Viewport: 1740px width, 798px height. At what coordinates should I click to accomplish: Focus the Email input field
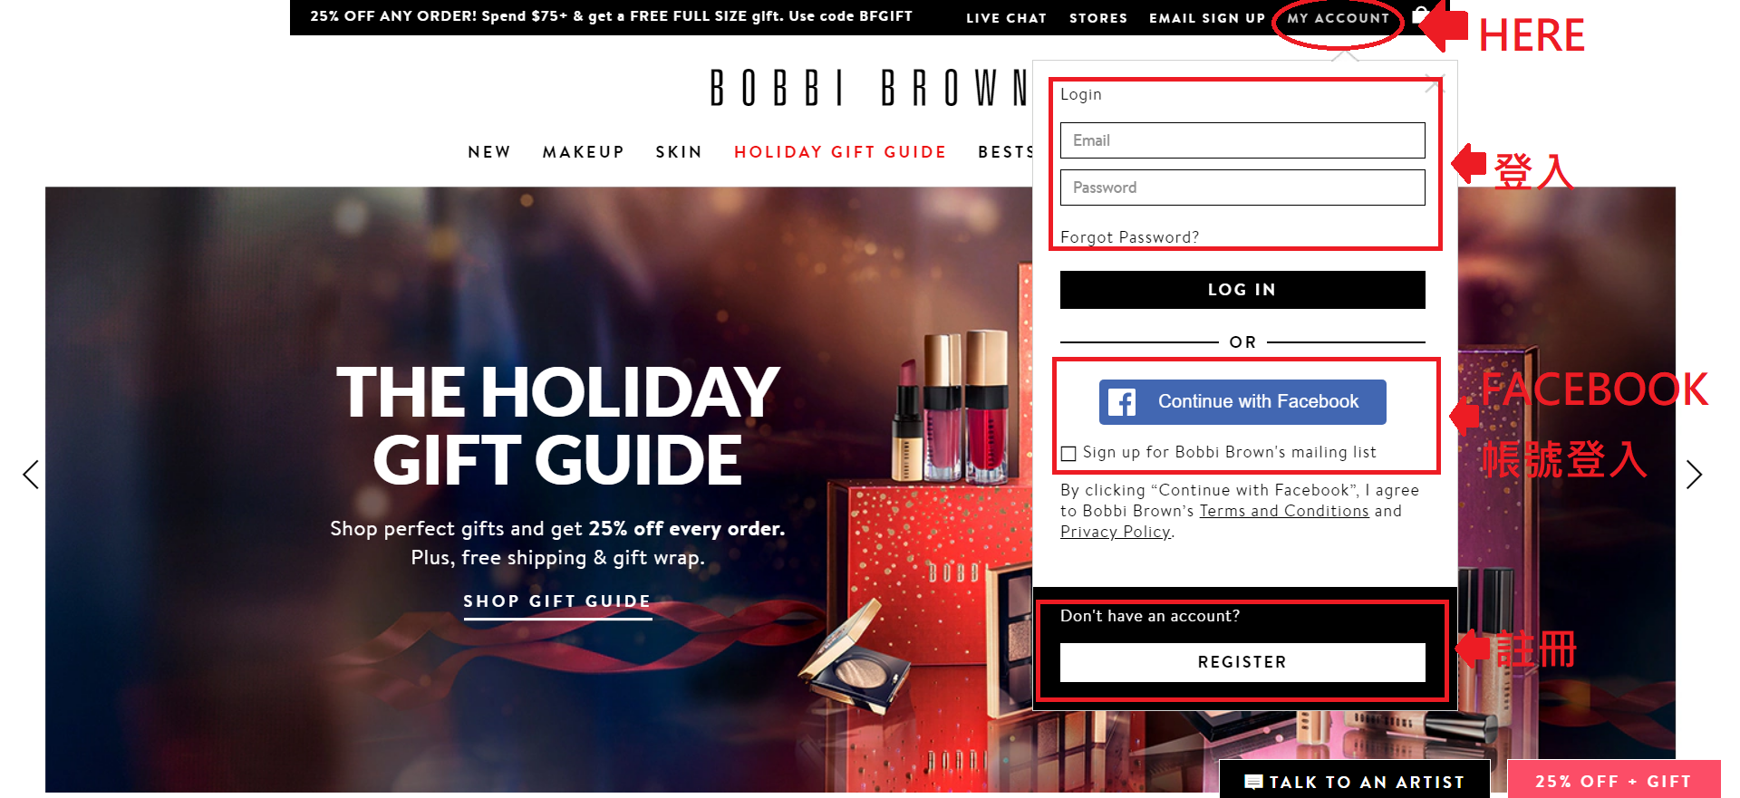coord(1242,140)
